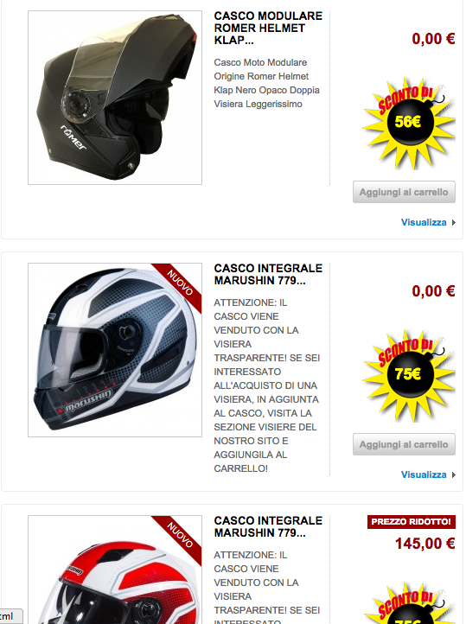The height and width of the screenshot is (624, 466).
Task: Open Visualizza for the Romer Klap helmet
Action: [x=424, y=222]
